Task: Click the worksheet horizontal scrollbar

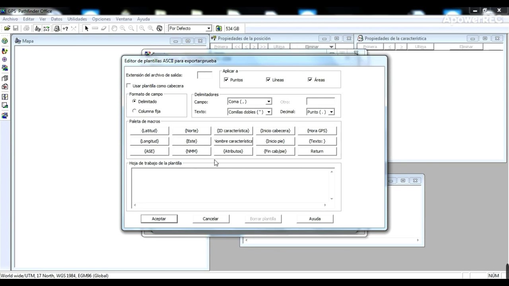Action: coord(230,205)
